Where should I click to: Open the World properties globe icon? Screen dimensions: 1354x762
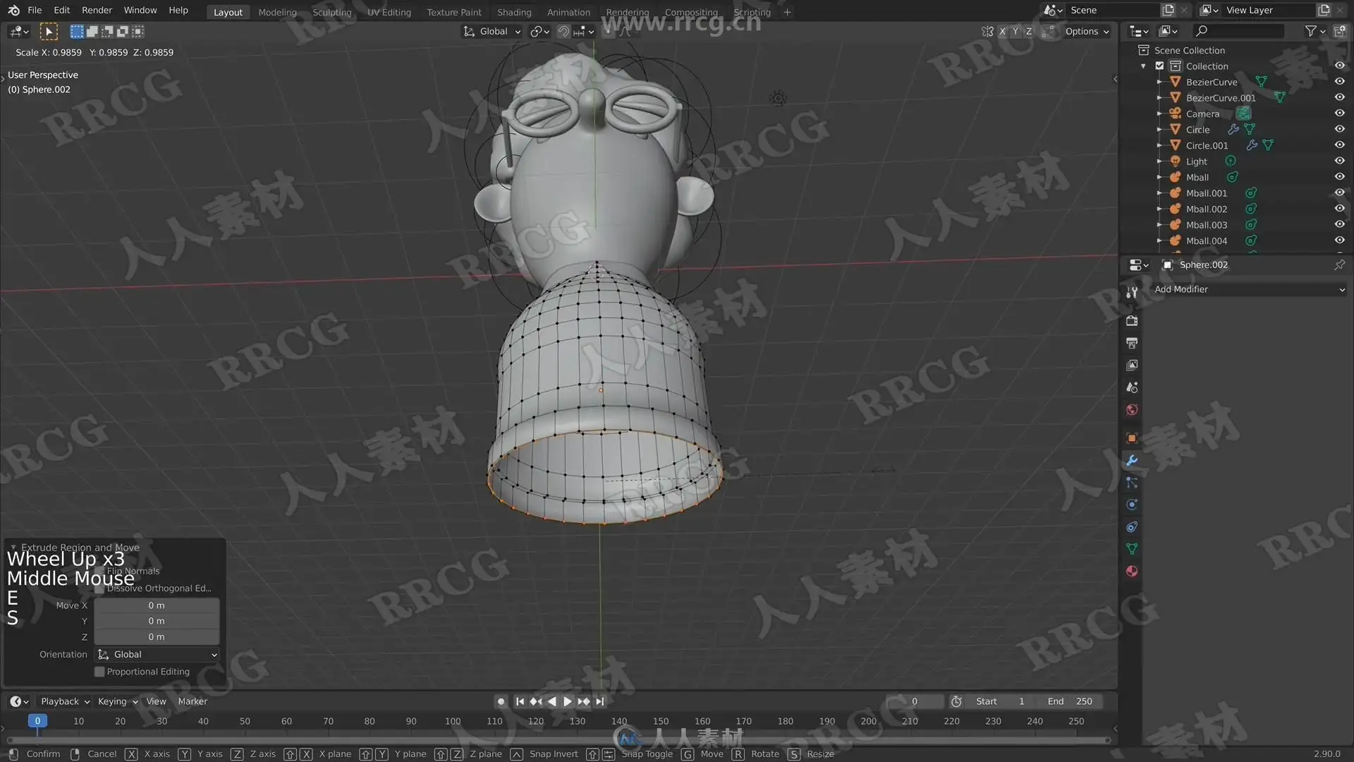point(1132,410)
